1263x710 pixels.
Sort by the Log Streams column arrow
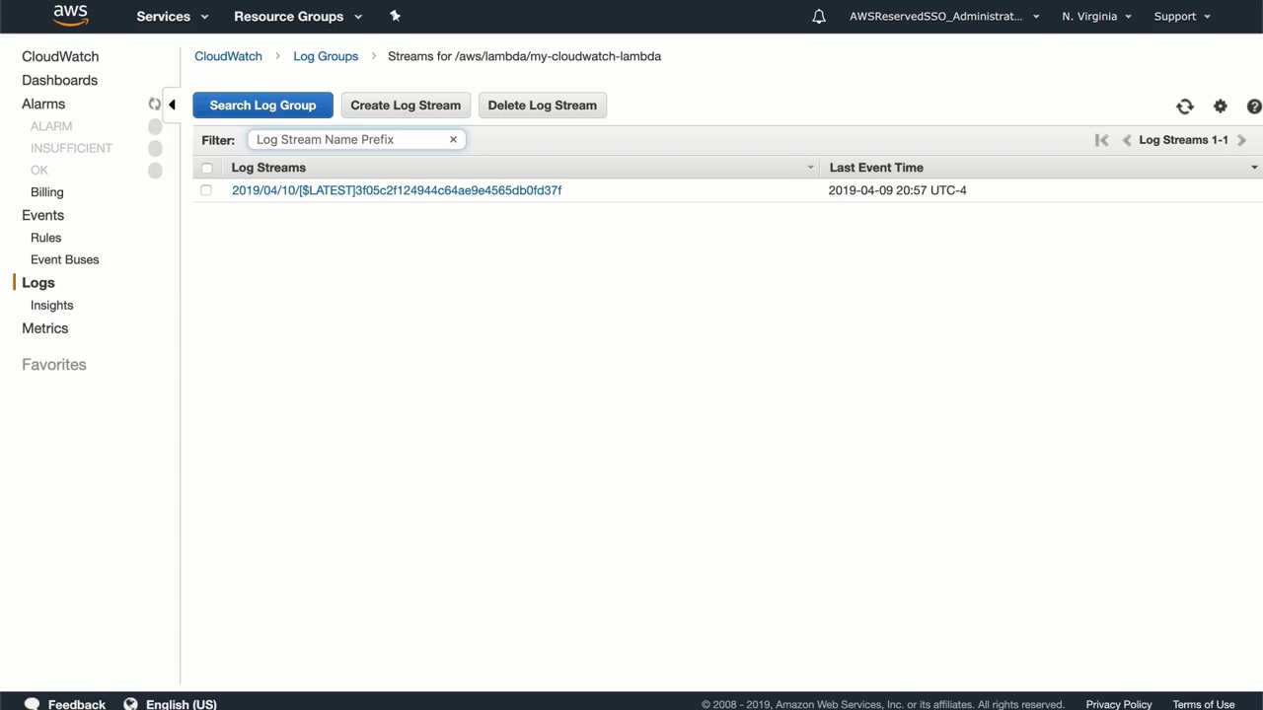[x=811, y=168]
